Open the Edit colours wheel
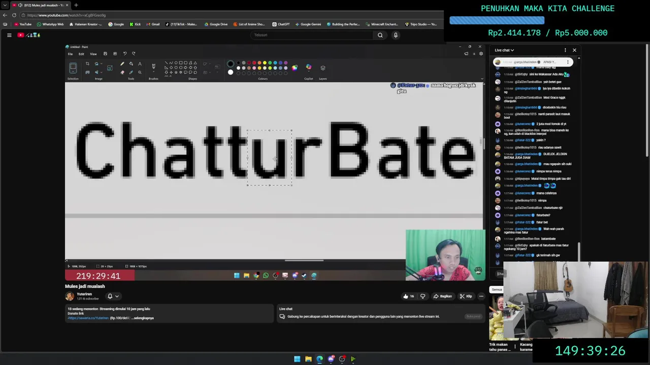The width and height of the screenshot is (650, 365). (295, 68)
